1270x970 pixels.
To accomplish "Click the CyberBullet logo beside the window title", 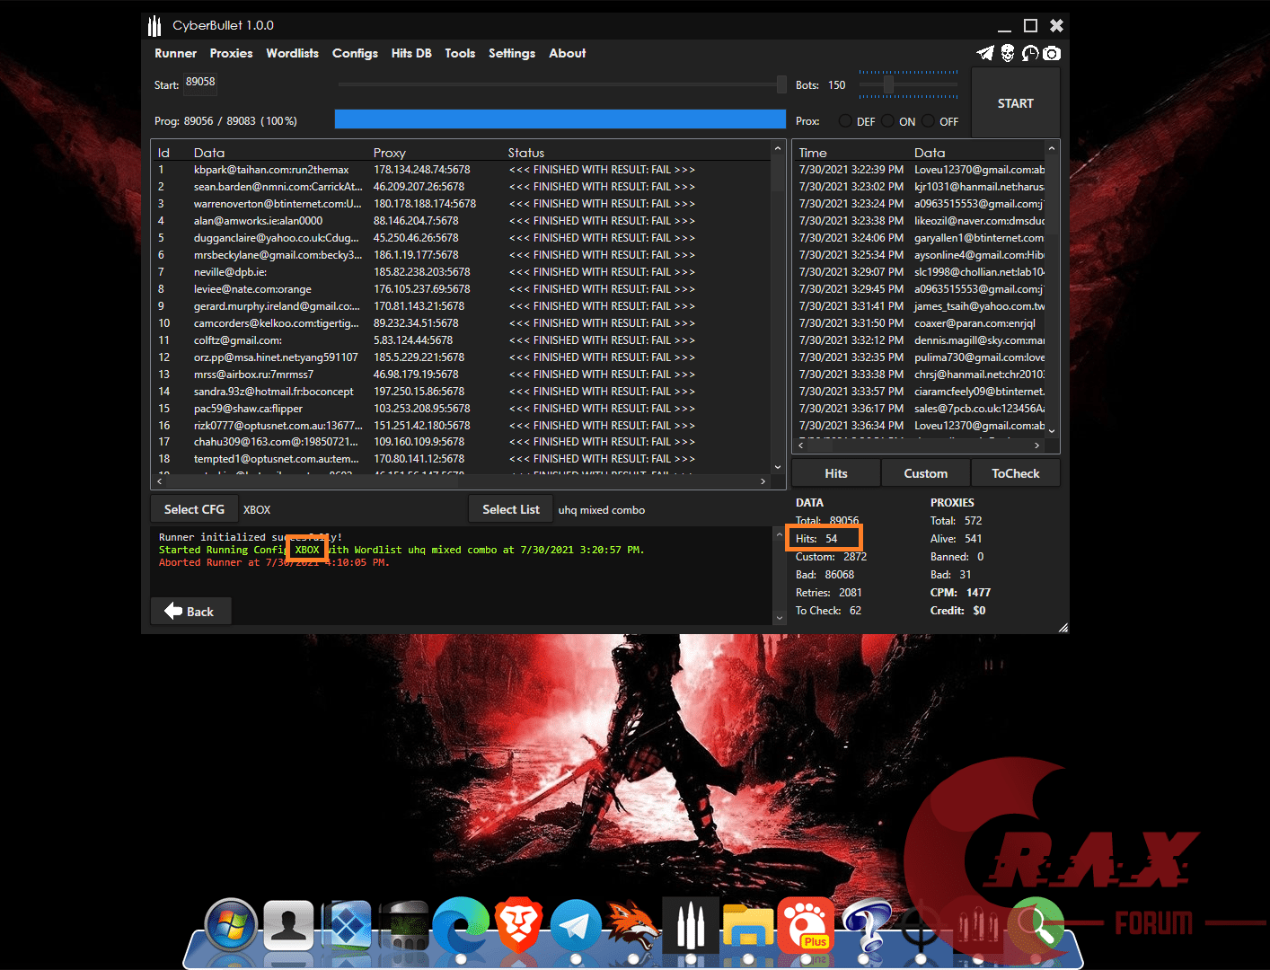I will pos(154,25).
